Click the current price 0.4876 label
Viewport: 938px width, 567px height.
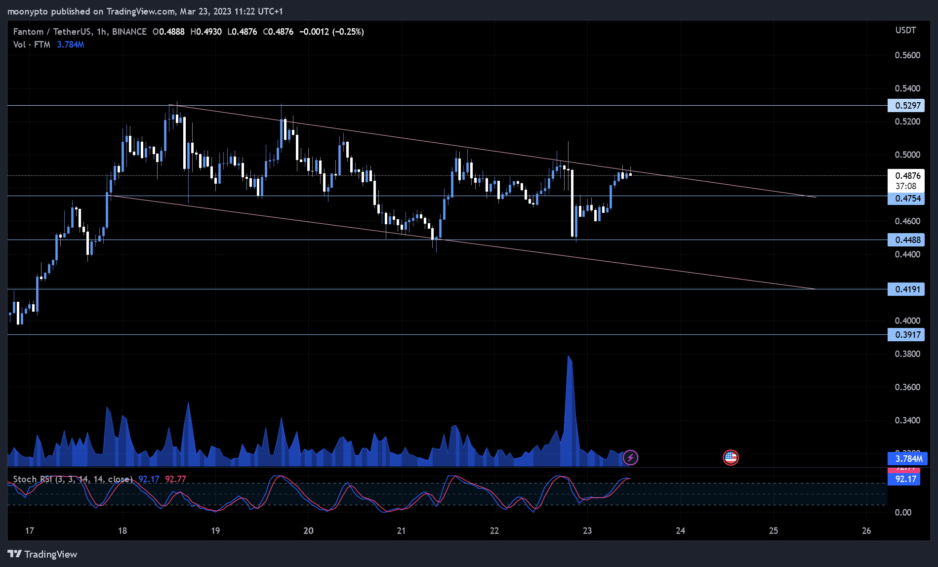pyautogui.click(x=907, y=175)
